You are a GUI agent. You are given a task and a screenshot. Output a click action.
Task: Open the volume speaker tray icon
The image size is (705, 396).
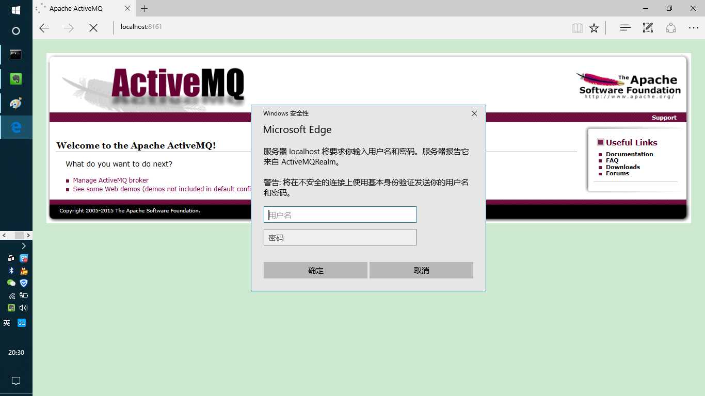[x=24, y=308]
